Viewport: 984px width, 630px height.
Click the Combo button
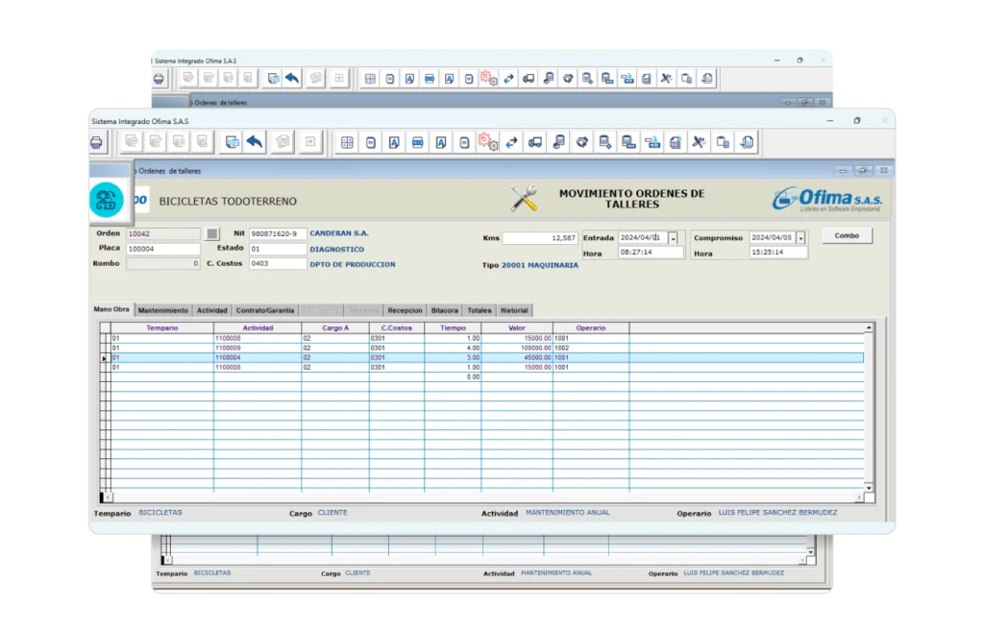tap(847, 236)
